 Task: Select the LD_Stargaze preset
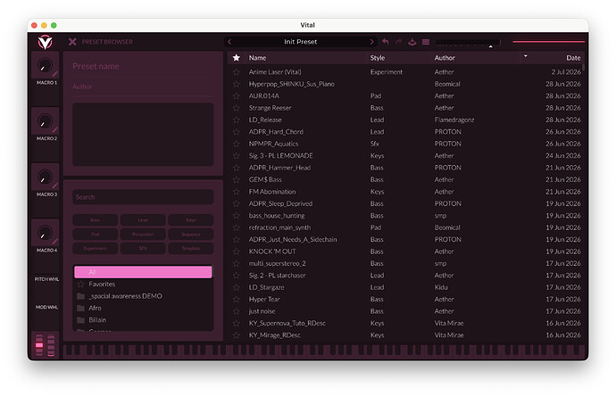(406, 288)
